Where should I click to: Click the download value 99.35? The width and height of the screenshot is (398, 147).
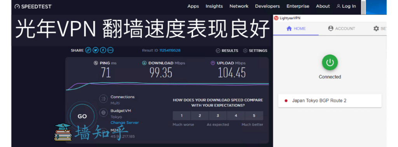tap(161, 73)
